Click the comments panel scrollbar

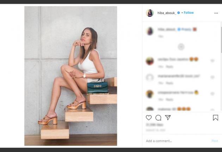(221, 35)
